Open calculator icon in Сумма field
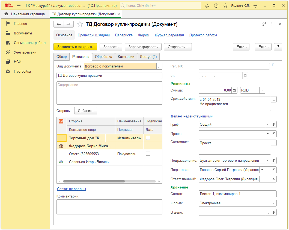Image resolution: width=289 pixels, height=230 pixels. tap(235, 90)
